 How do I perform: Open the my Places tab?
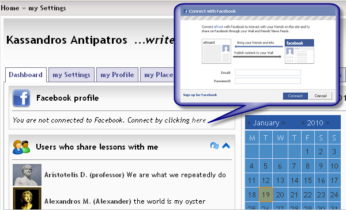(158, 75)
